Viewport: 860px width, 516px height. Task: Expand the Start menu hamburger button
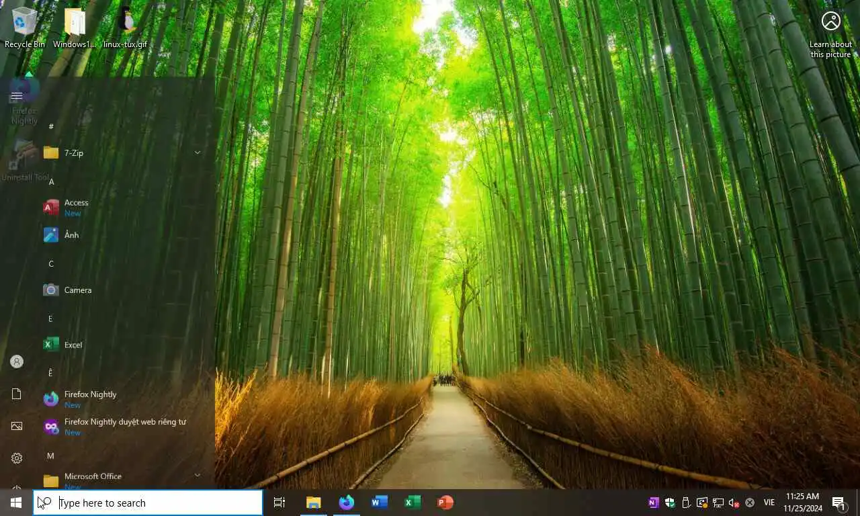point(17,95)
